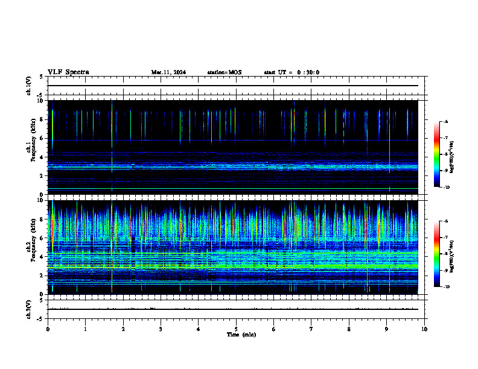Screen dimensions: 478x369
Task: Click the ch.2 green noise band near 3 kHz
Action: click(233, 266)
